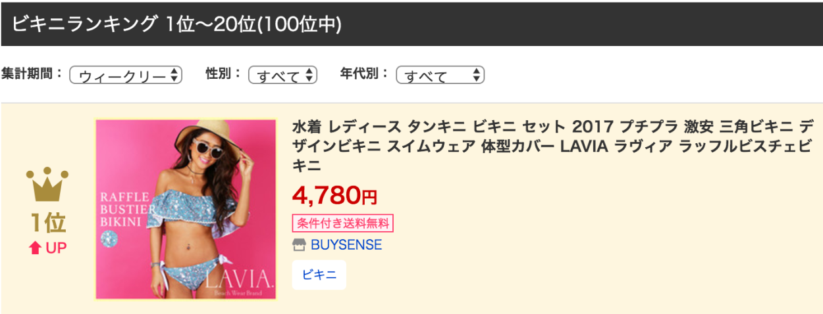Click the LAVIA logo on the thumbnail

(x=238, y=279)
